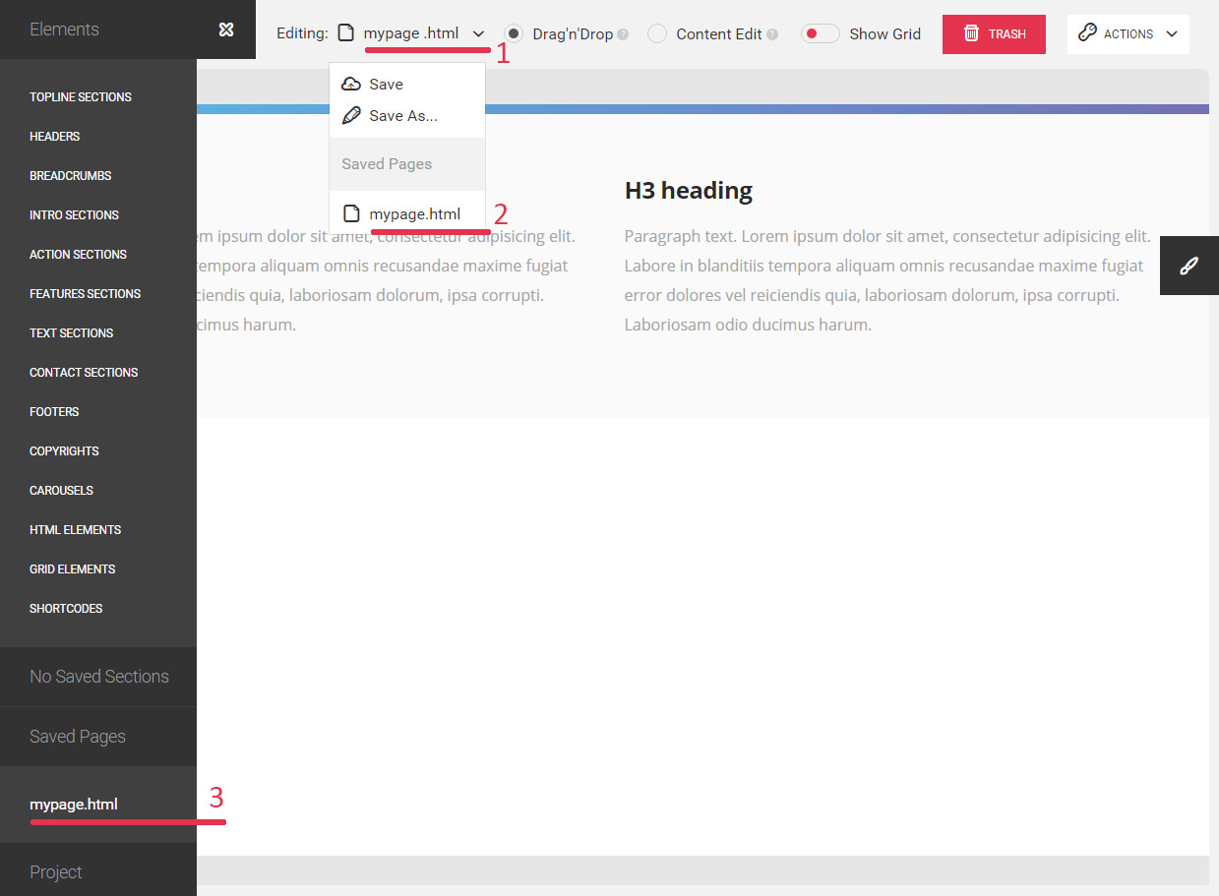Viewport: 1219px width, 896px height.
Task: Click the red Trash button
Action: [x=994, y=33]
